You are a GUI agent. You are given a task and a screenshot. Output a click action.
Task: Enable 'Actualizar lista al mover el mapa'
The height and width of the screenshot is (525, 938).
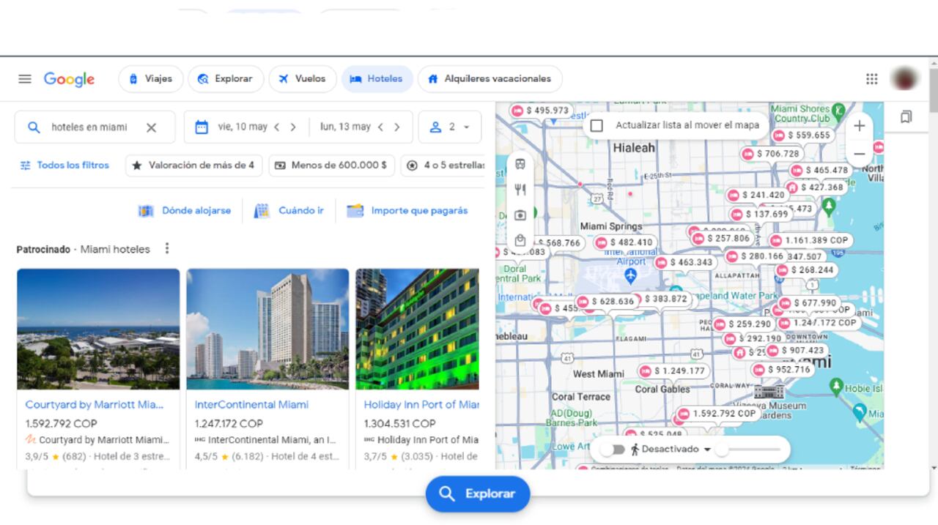598,124
